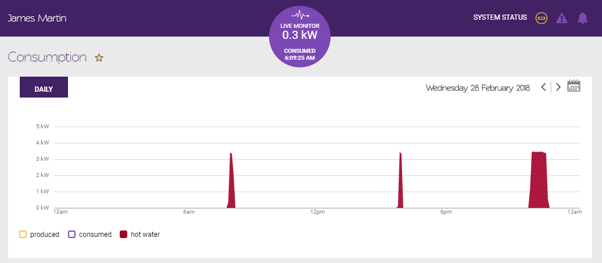Open the 0.3 kW live monitor reading
Viewport: 602px width, 263px height.
[300, 35]
